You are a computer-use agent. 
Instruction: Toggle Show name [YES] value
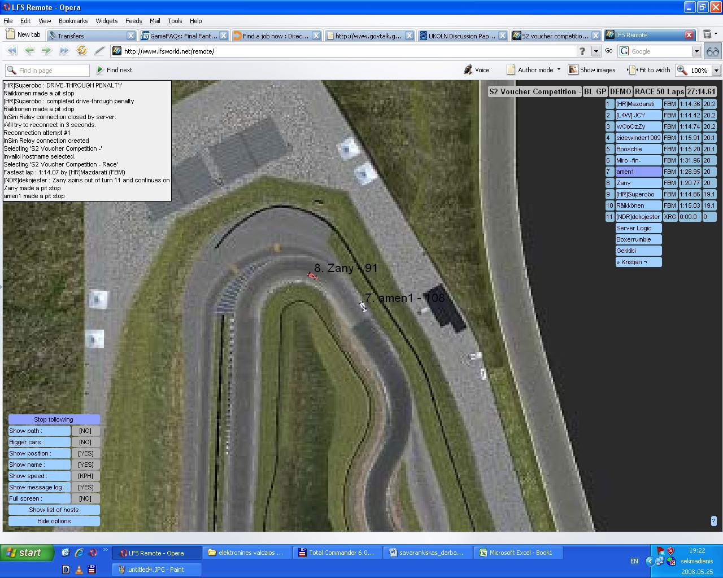85,465
